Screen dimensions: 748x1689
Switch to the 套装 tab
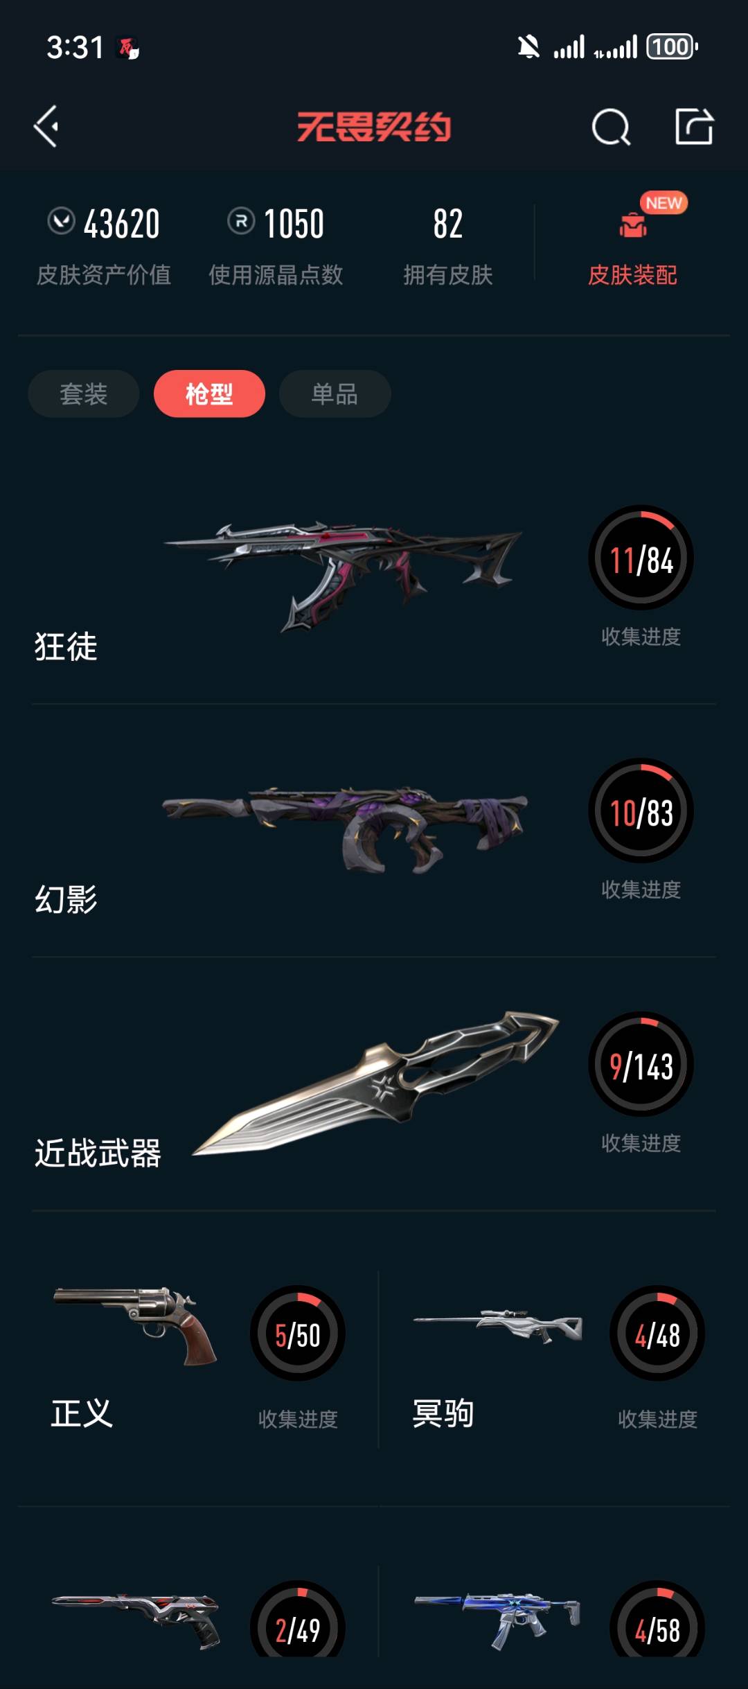(x=84, y=393)
